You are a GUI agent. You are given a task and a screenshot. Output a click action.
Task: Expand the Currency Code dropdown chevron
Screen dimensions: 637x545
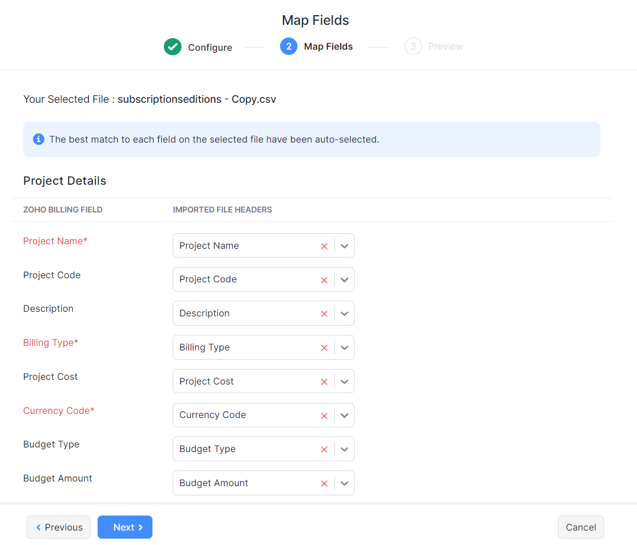tap(345, 416)
